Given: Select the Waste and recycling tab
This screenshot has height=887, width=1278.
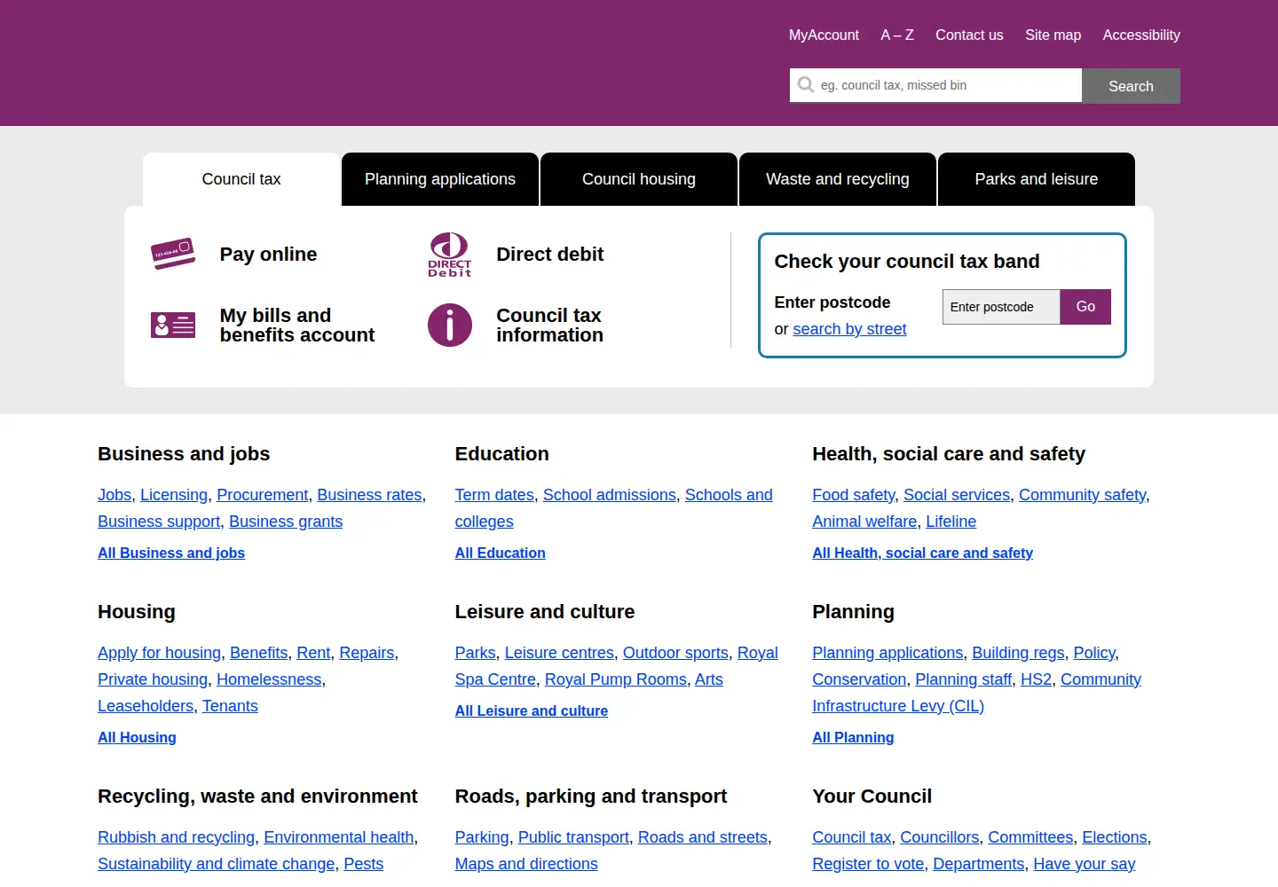Looking at the screenshot, I should click(838, 179).
